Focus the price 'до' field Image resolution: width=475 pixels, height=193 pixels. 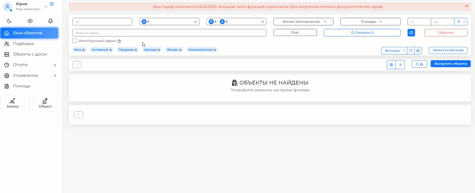(x=443, y=22)
